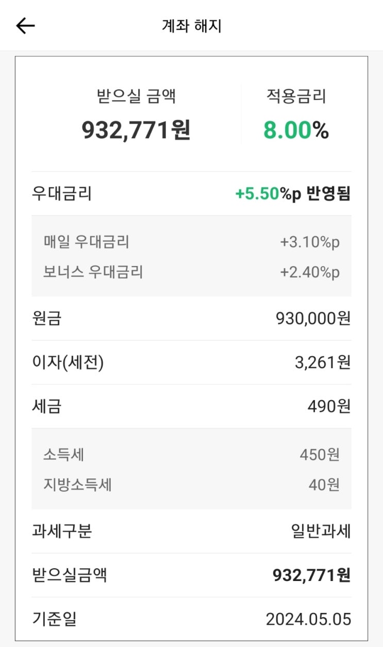
Task: Click the +5.50%p 반영됨 text
Action: click(x=292, y=194)
